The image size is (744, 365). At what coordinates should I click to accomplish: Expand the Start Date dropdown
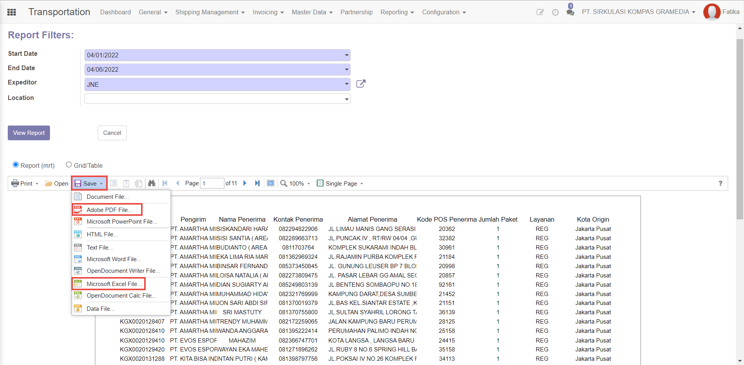(x=346, y=55)
